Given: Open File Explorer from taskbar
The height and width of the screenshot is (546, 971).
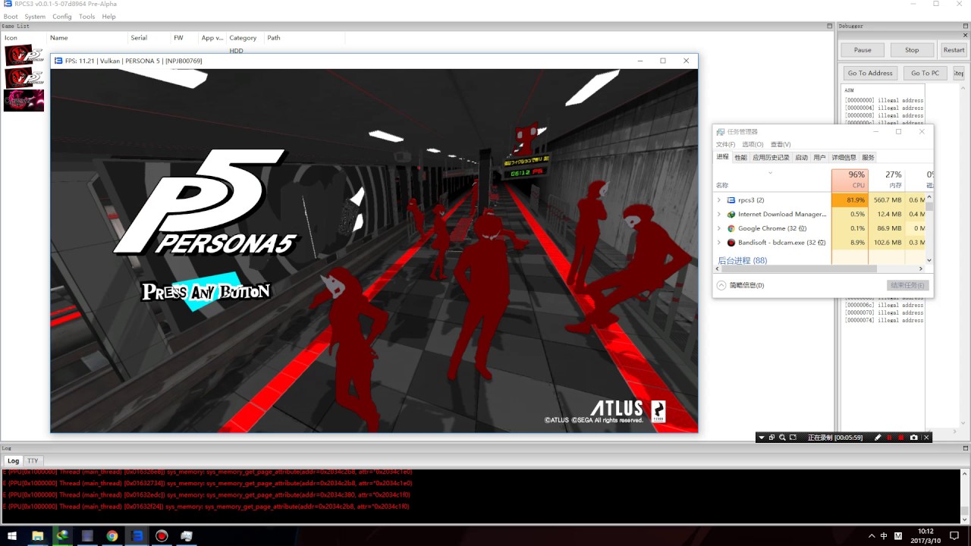Looking at the screenshot, I should [37, 535].
